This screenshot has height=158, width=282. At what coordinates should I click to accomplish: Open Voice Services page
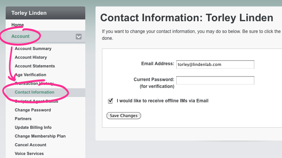[x=29, y=153]
